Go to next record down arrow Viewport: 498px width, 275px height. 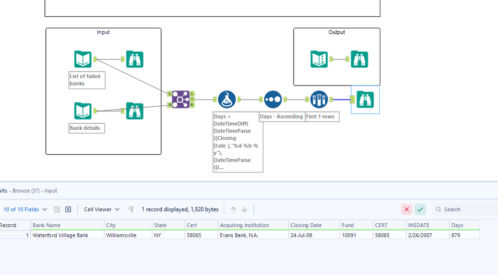coord(244,209)
